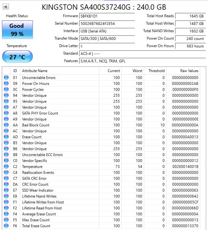Click the status circle for Power Cycles
This screenshot has height=230, width=208.
[6, 89]
